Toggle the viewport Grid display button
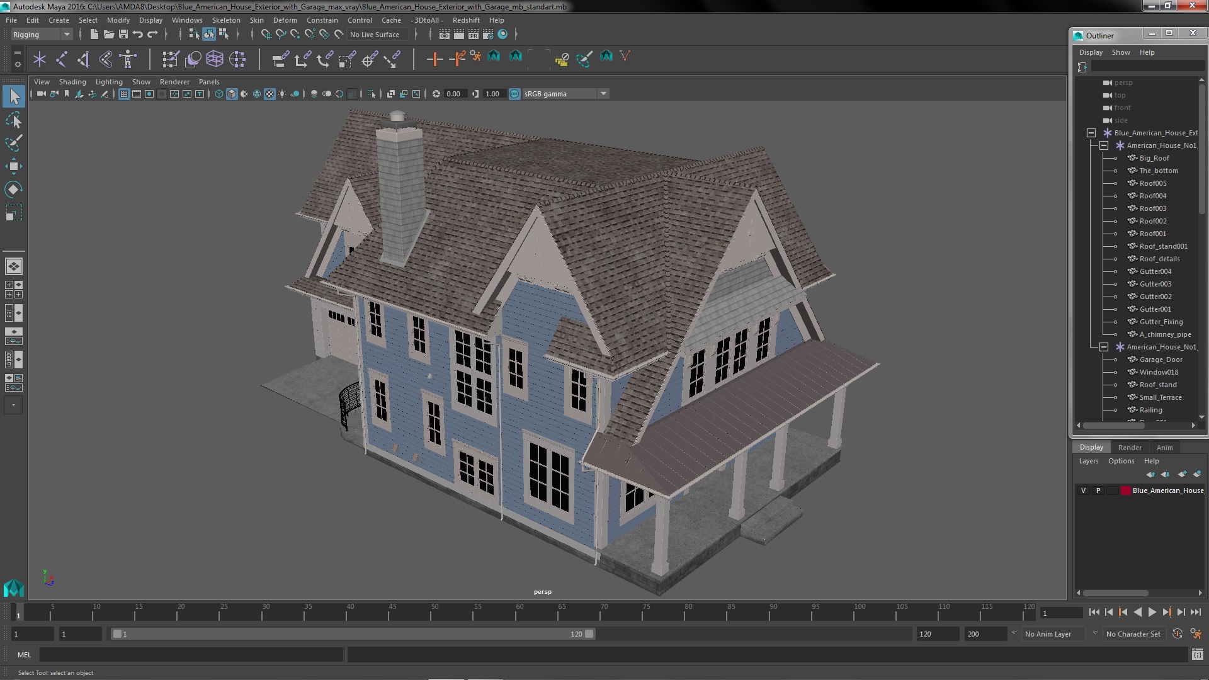 pos(124,94)
